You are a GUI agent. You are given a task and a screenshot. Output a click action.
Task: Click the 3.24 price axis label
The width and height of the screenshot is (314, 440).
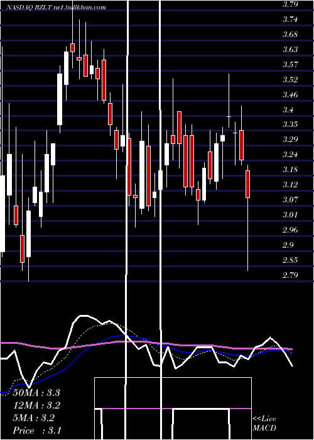(x=290, y=155)
